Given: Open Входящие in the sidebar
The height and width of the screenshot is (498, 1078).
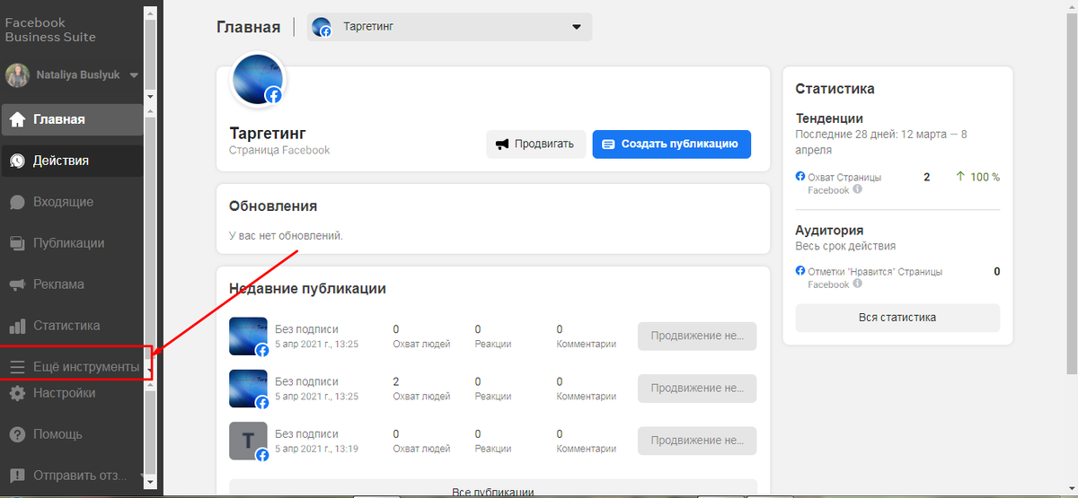Looking at the screenshot, I should (72, 202).
